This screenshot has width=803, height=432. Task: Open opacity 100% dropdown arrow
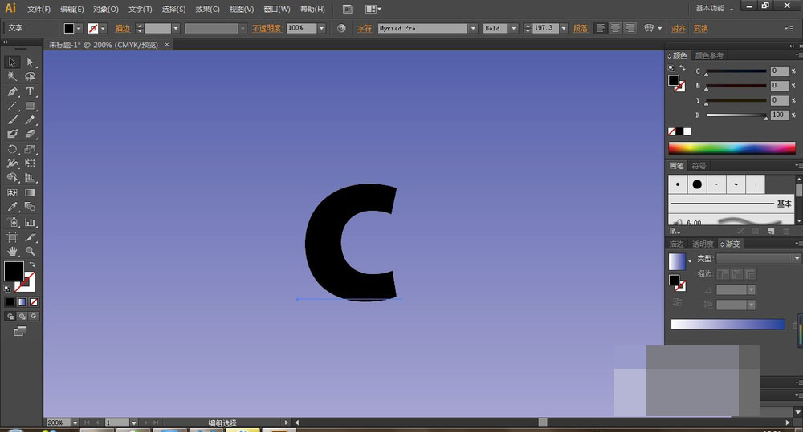click(x=321, y=29)
